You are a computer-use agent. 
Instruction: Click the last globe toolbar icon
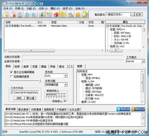click(x=85, y=15)
